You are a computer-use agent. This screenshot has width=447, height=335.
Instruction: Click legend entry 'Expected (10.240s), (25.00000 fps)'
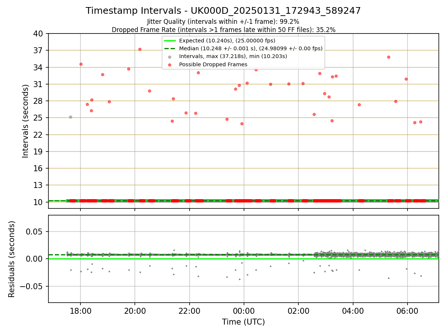tap(227, 41)
